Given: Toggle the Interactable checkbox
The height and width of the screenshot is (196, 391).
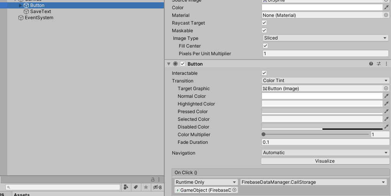Looking at the screenshot, I should (x=264, y=73).
